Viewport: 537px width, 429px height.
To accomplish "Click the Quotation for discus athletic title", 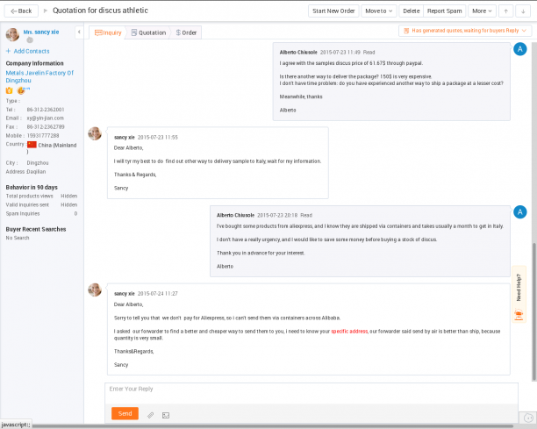I will 100,11.
